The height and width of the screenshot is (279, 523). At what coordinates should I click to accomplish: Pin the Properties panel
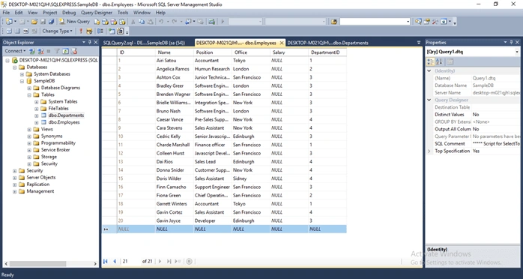click(511, 43)
